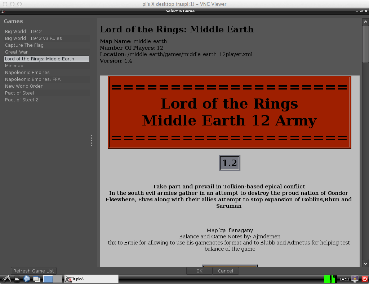Click the split pane divider handle dots
369x284 pixels.
coord(92,141)
